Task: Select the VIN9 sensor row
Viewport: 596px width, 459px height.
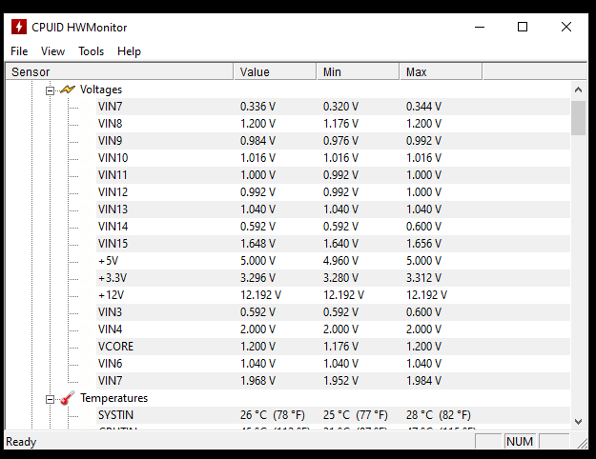Action: point(333,141)
